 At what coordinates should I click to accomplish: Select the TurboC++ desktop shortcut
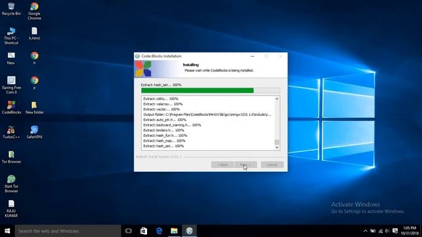click(11, 132)
